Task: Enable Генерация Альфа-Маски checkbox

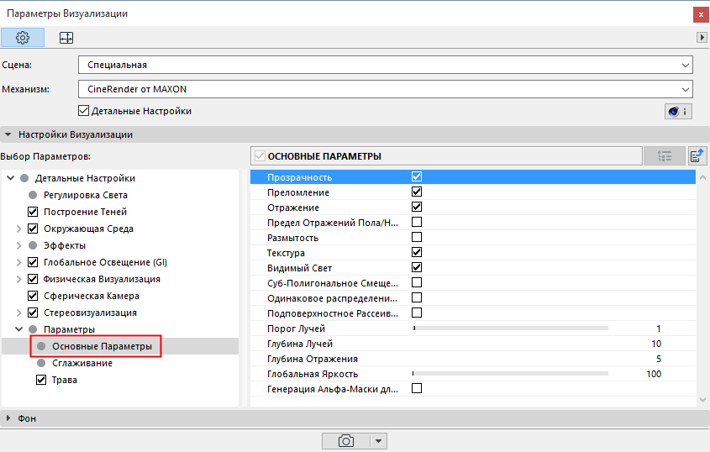Action: coord(417,388)
